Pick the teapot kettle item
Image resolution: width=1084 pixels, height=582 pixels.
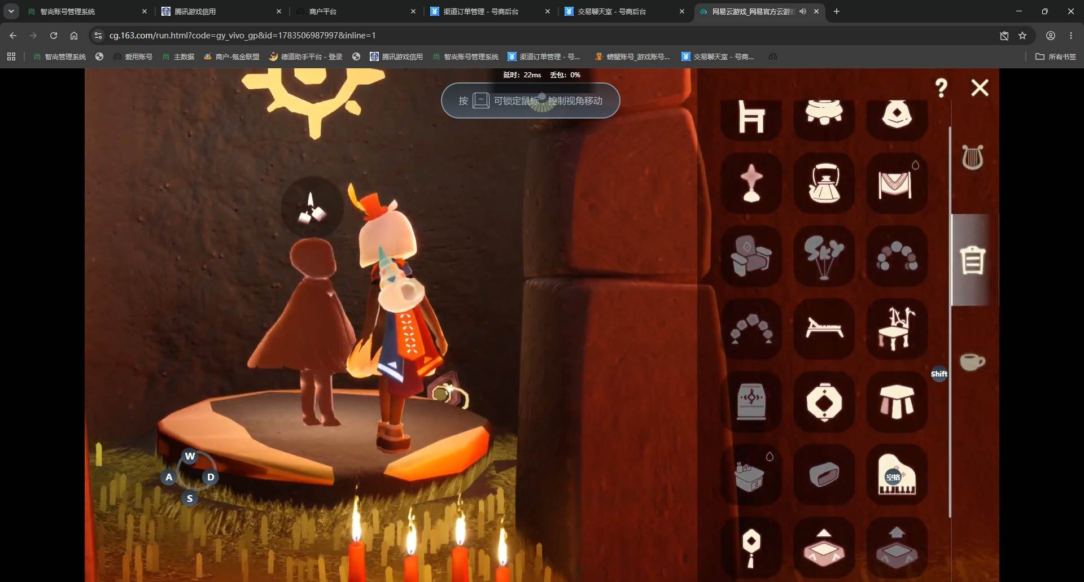824,183
